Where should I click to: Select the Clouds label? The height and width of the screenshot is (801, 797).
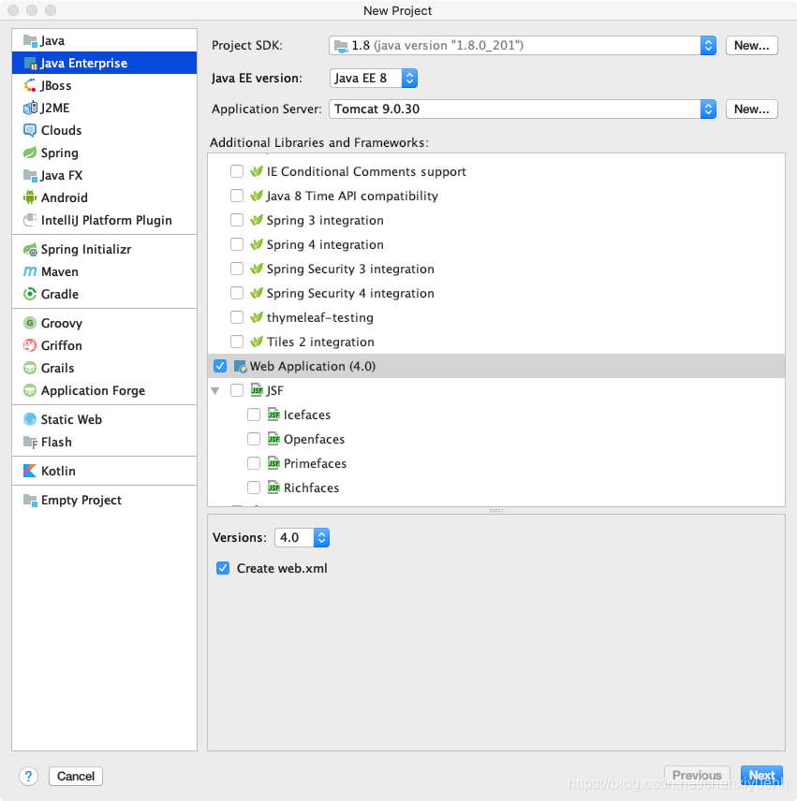tap(62, 130)
